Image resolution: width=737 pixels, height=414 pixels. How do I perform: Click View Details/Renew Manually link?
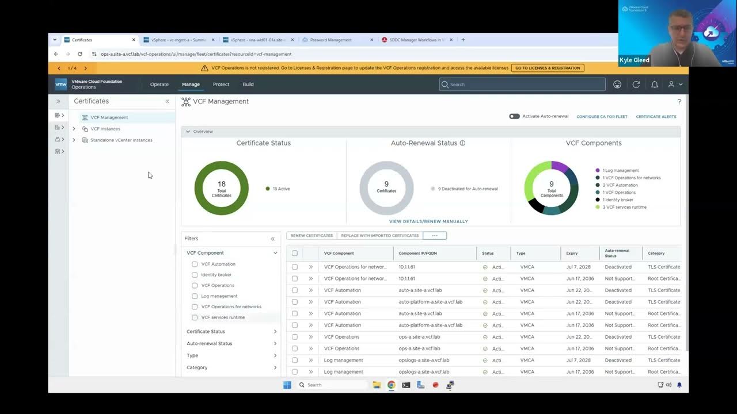tap(428, 221)
